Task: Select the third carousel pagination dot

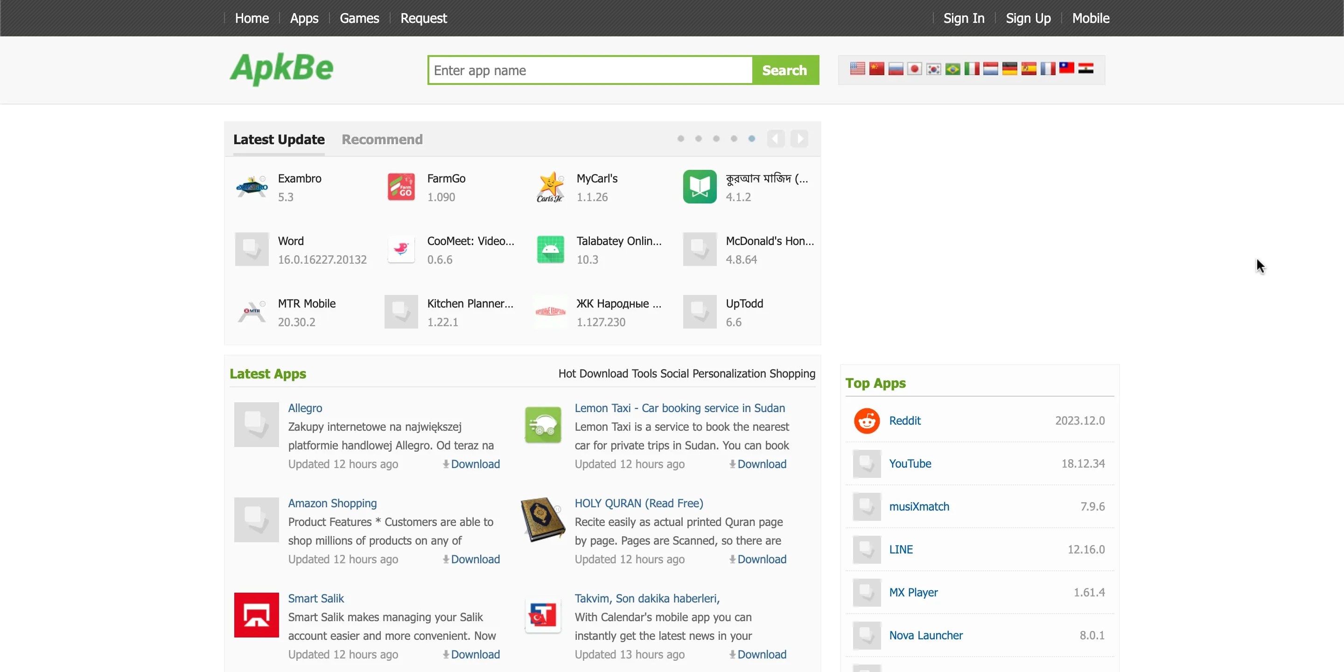Action: (716, 139)
